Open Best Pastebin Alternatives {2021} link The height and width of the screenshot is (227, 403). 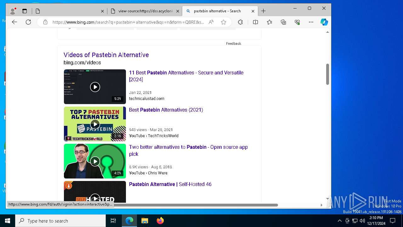click(x=166, y=110)
